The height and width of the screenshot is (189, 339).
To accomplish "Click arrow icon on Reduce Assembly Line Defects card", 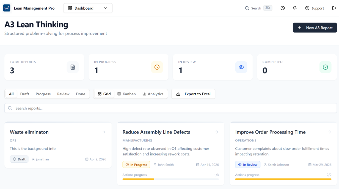I will tap(217, 132).
